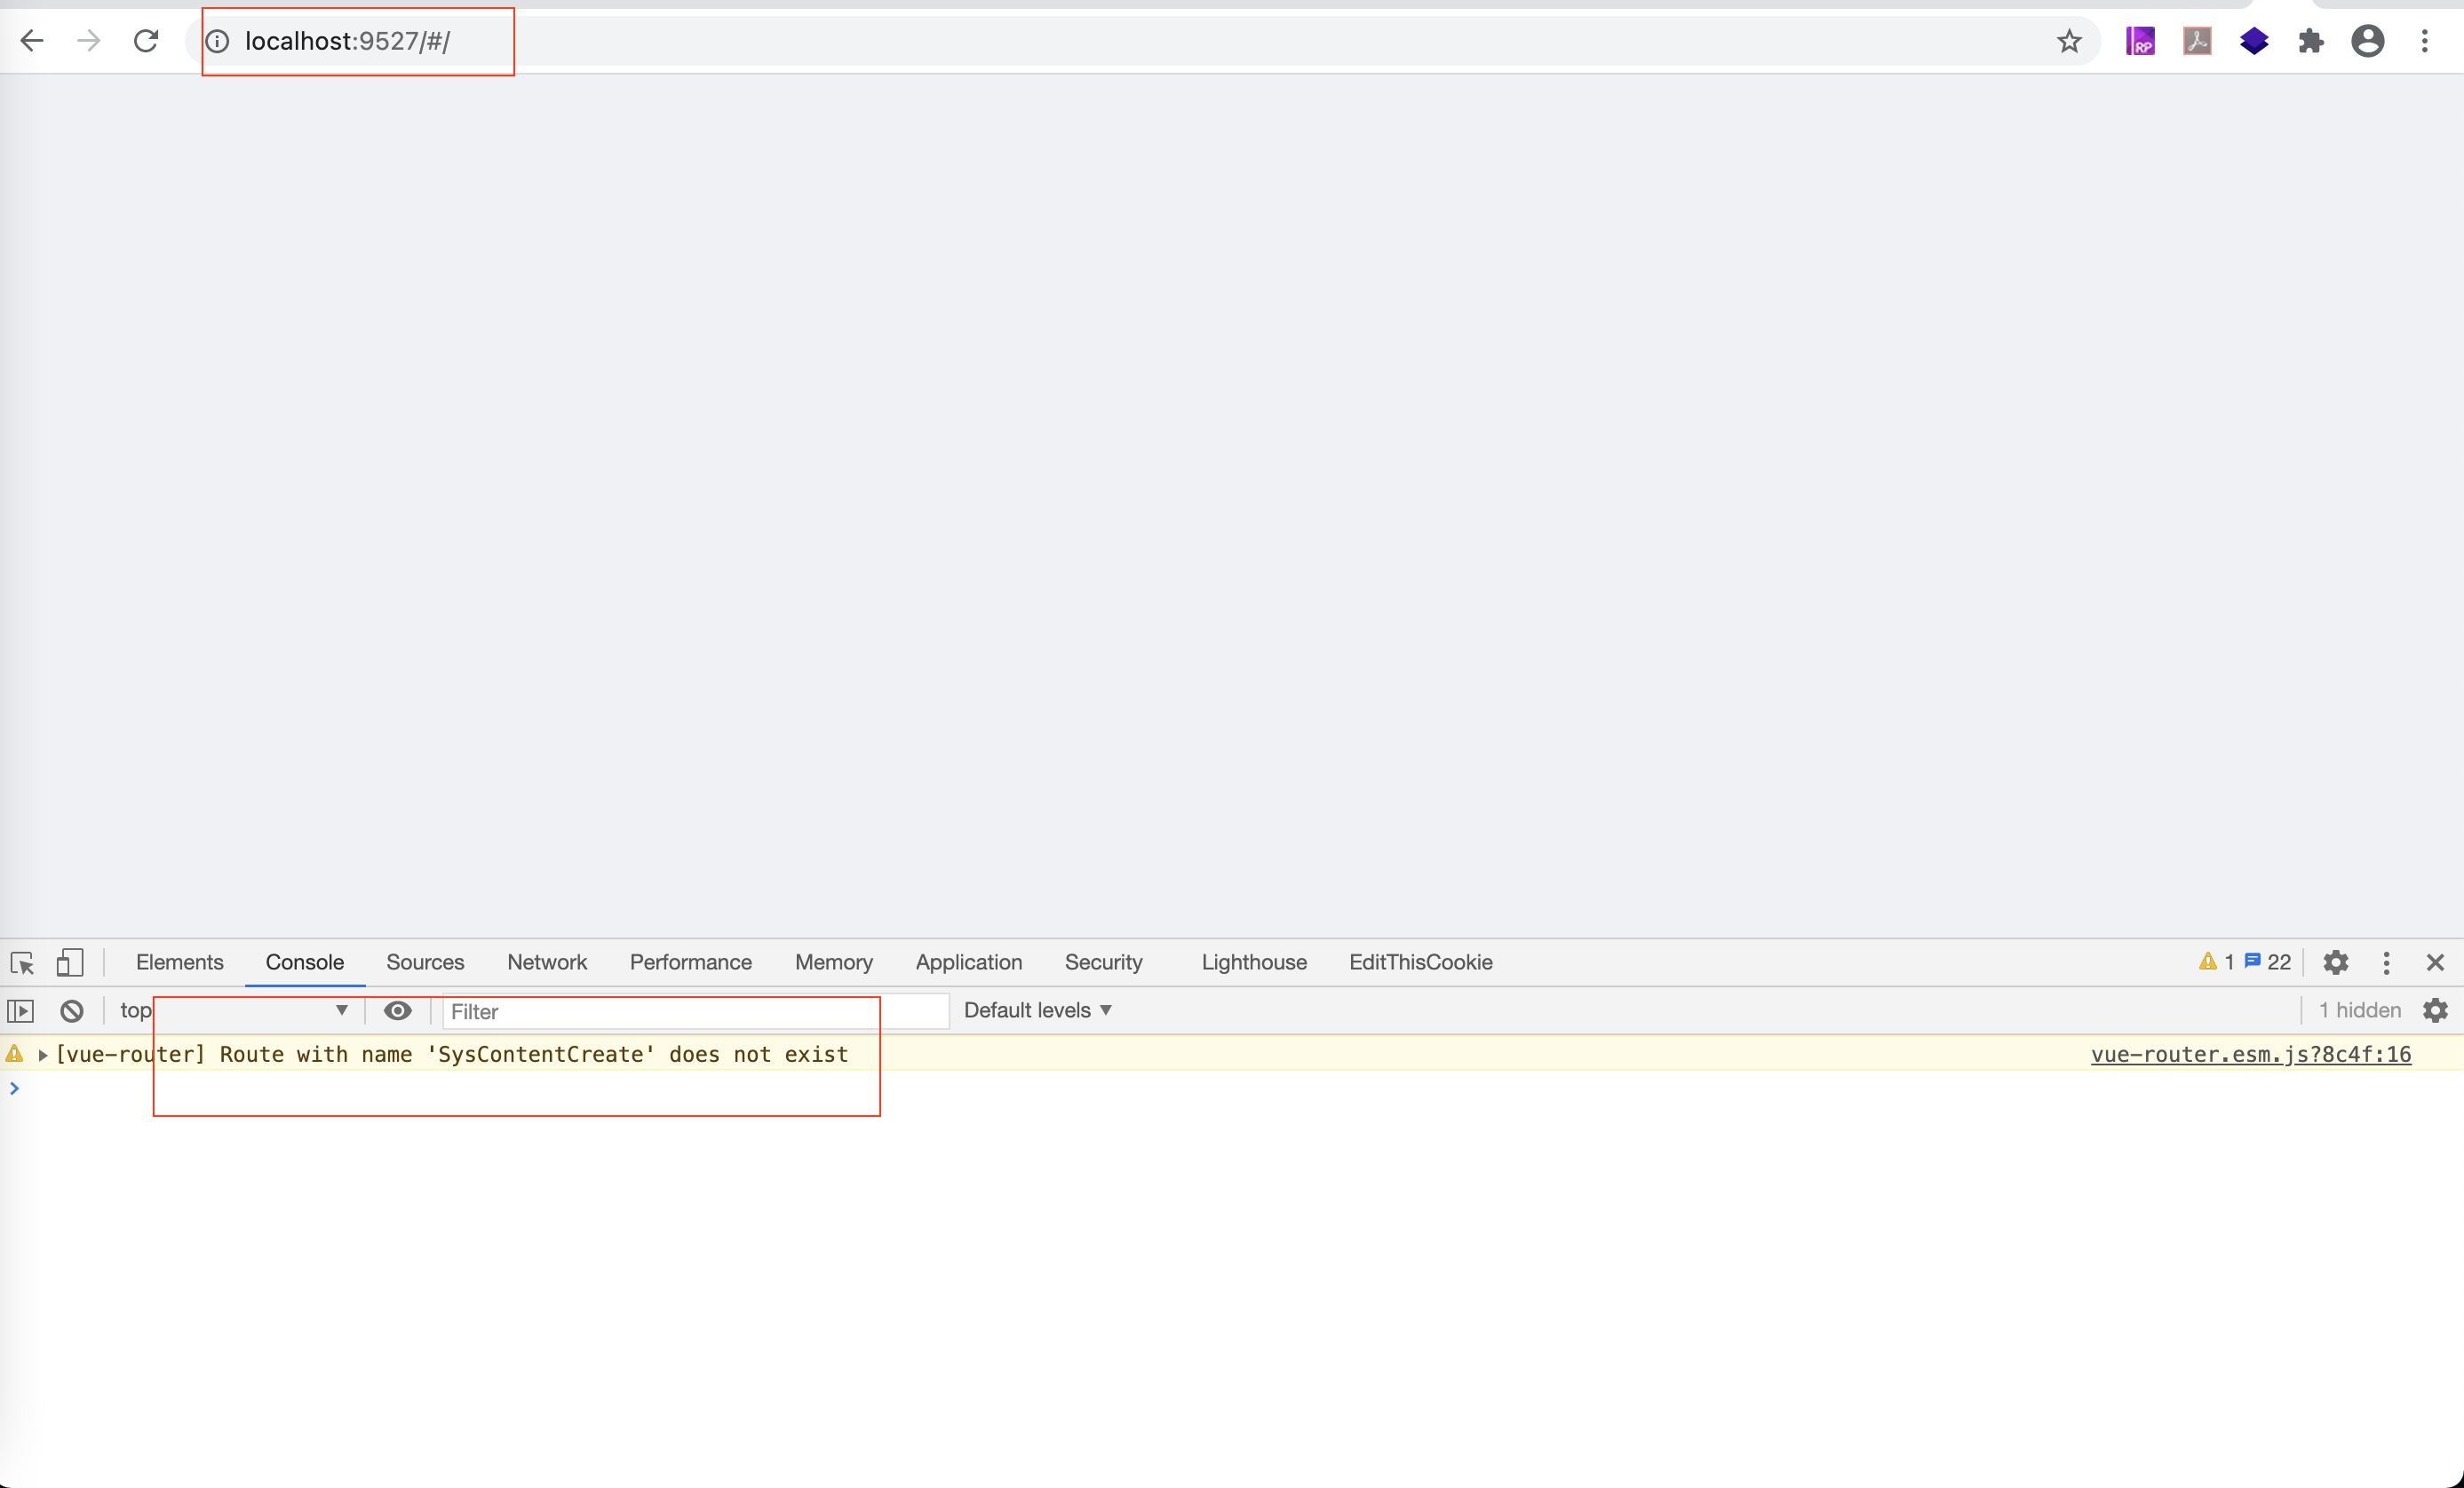Click the address bar URL localhost:9527
Screen dimensions: 2464x1488
pos(348,41)
